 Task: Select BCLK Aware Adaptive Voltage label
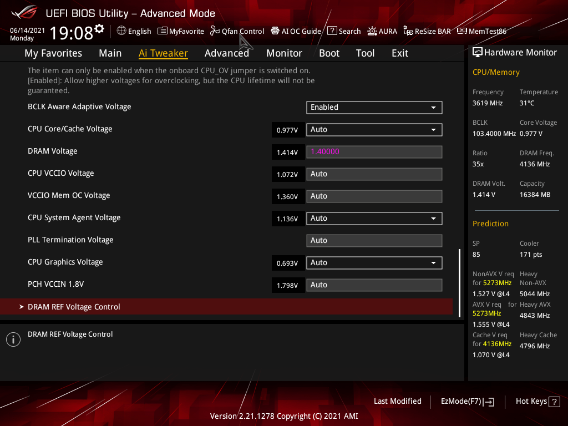pos(79,107)
